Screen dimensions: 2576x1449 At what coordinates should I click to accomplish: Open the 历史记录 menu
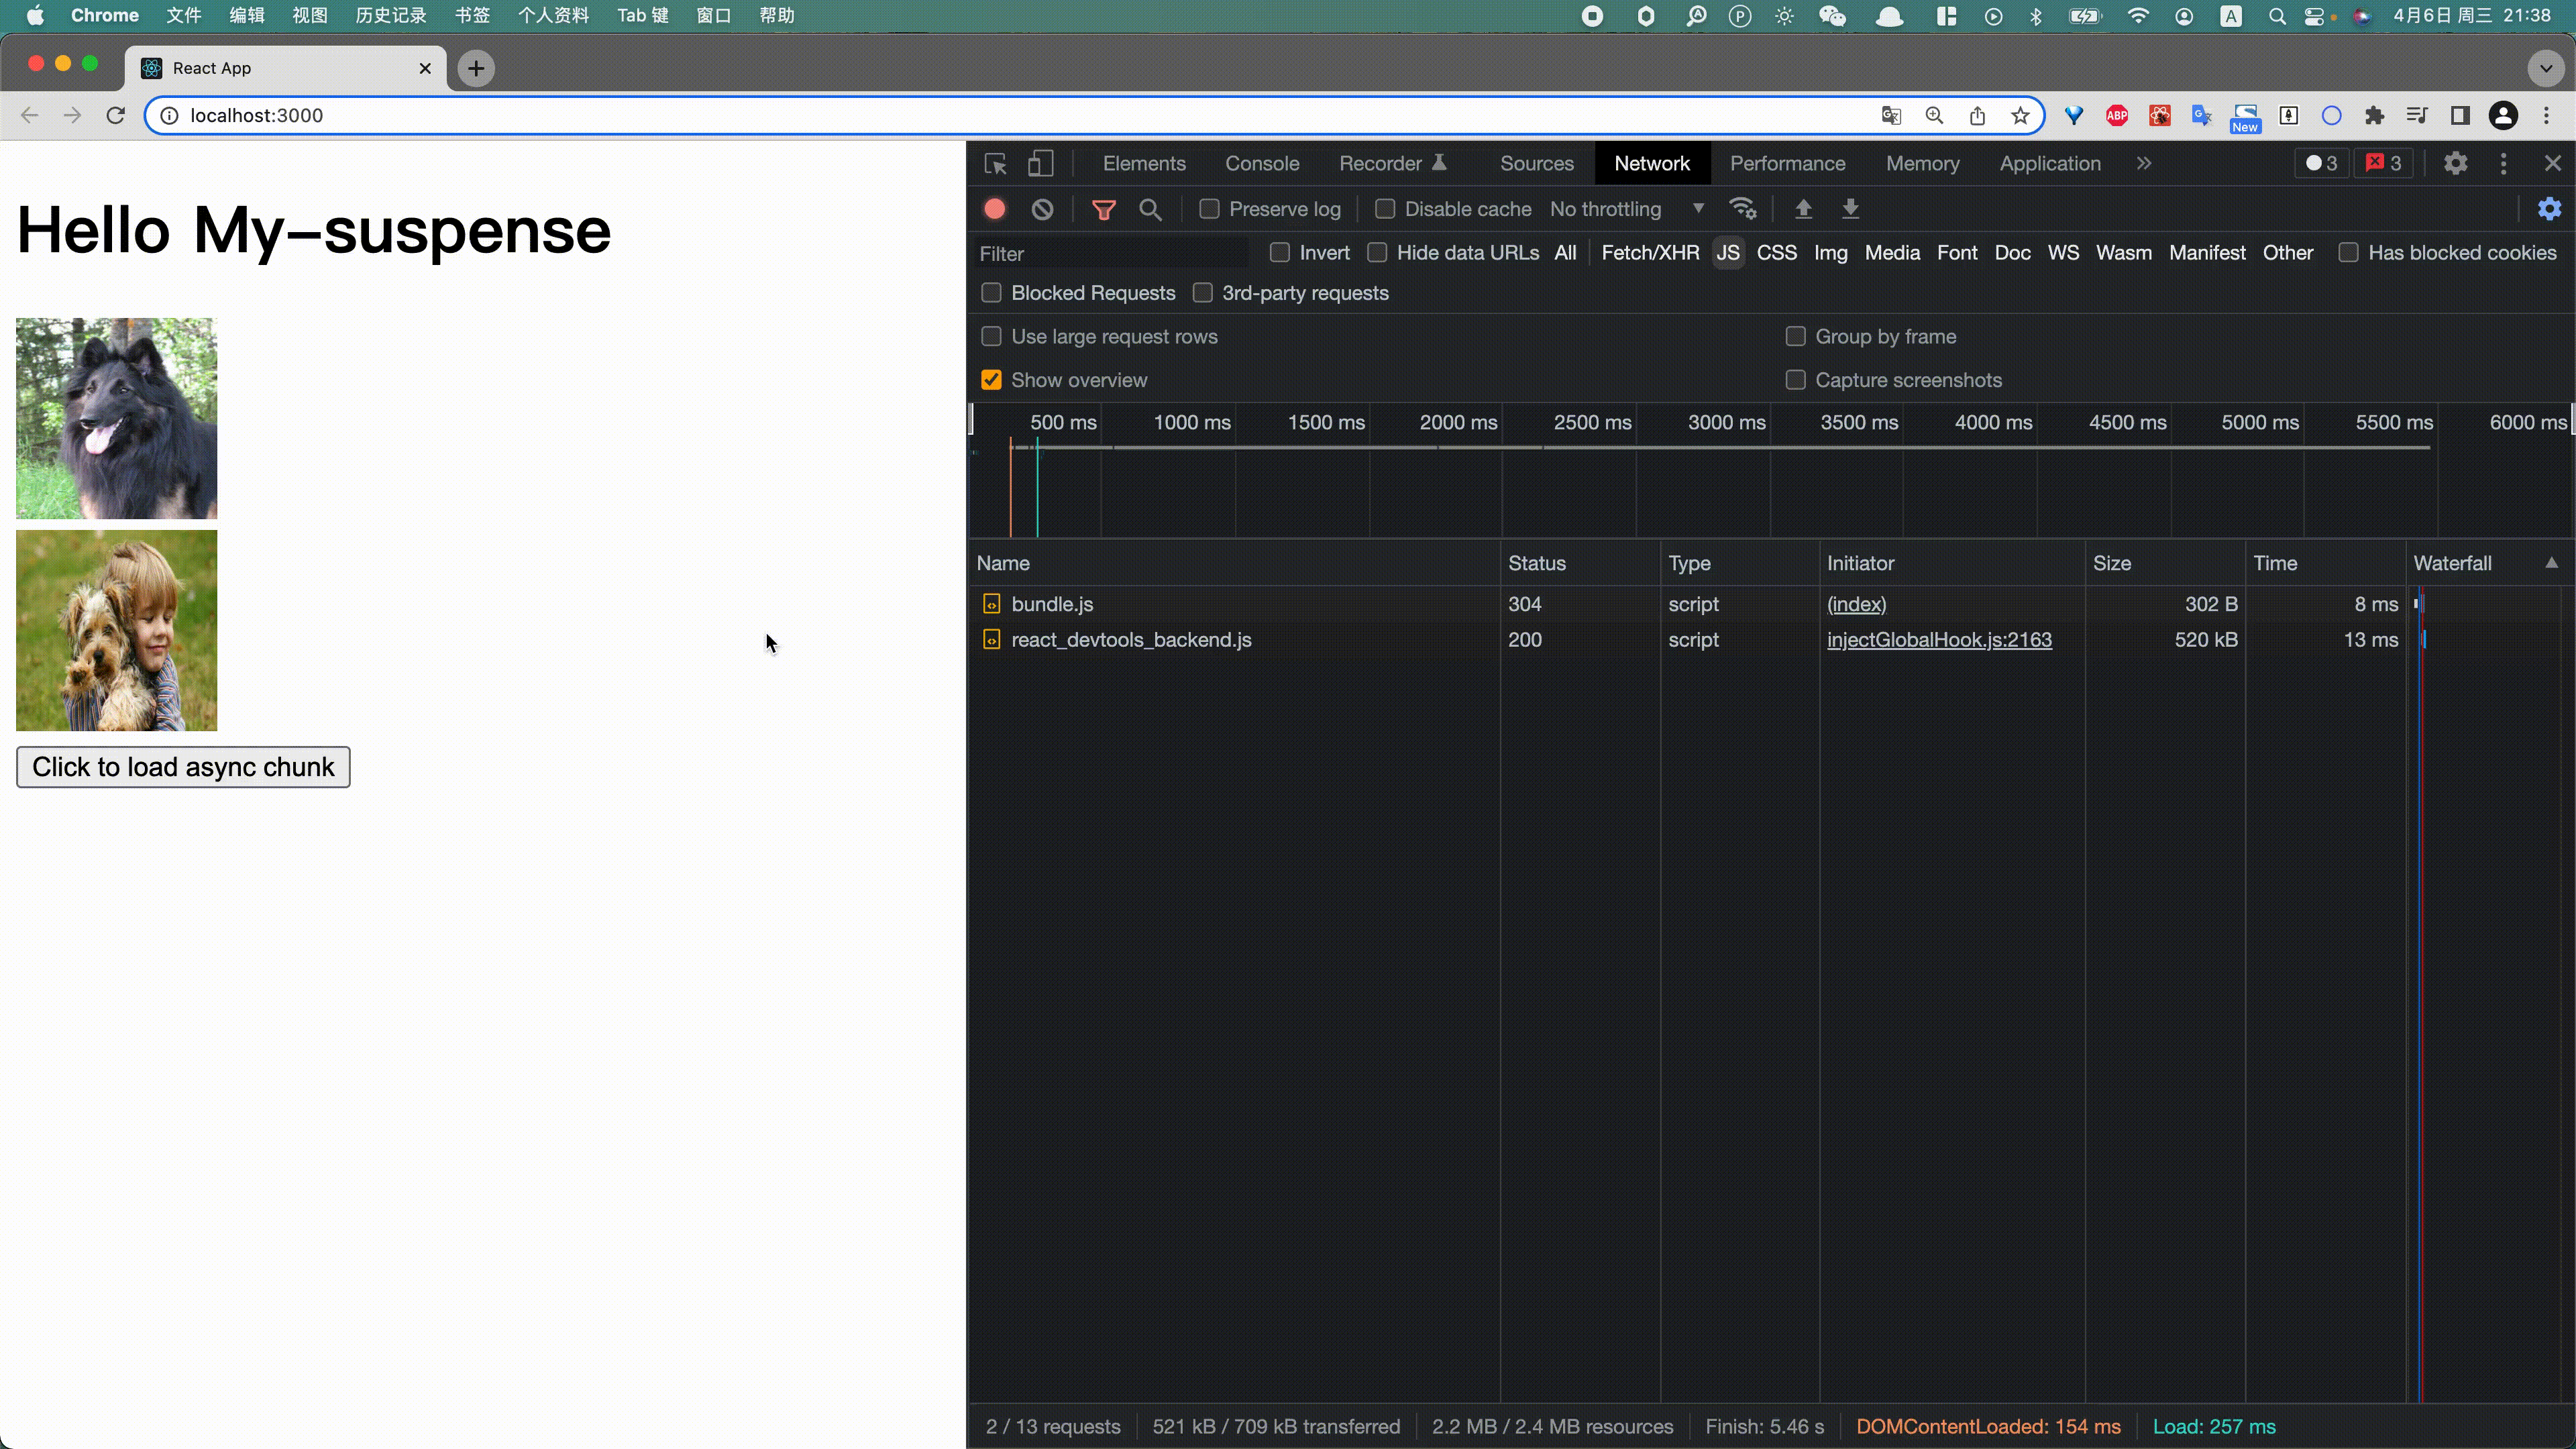point(391,16)
